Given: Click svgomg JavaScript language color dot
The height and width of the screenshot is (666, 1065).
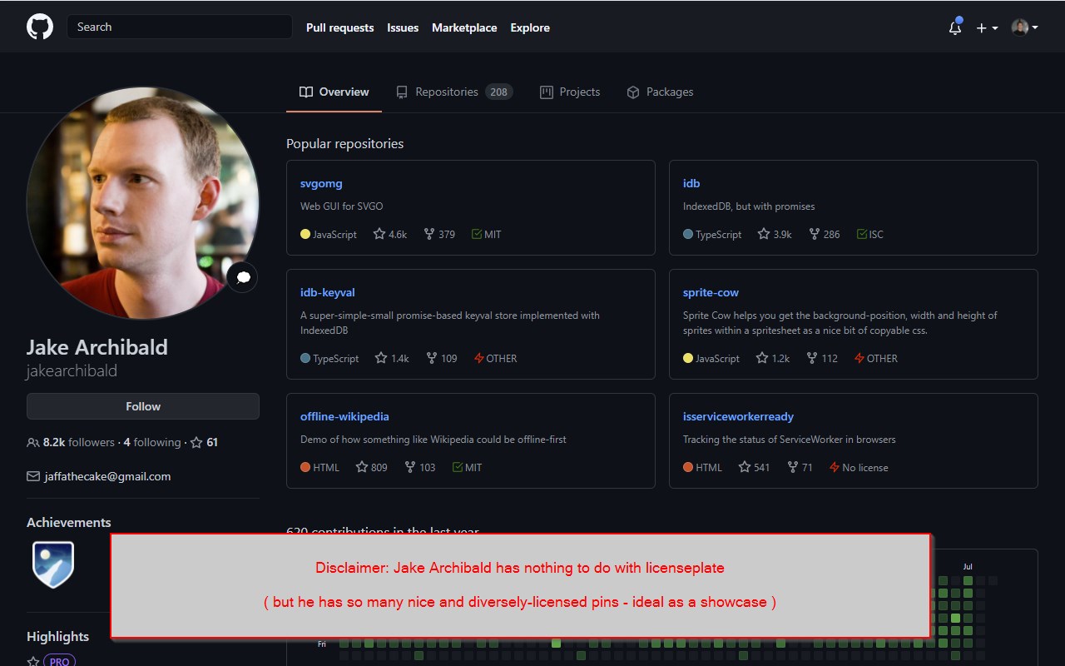Looking at the screenshot, I should point(305,234).
